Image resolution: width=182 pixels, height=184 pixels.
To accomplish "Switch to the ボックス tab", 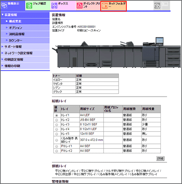I will pos(63,6).
